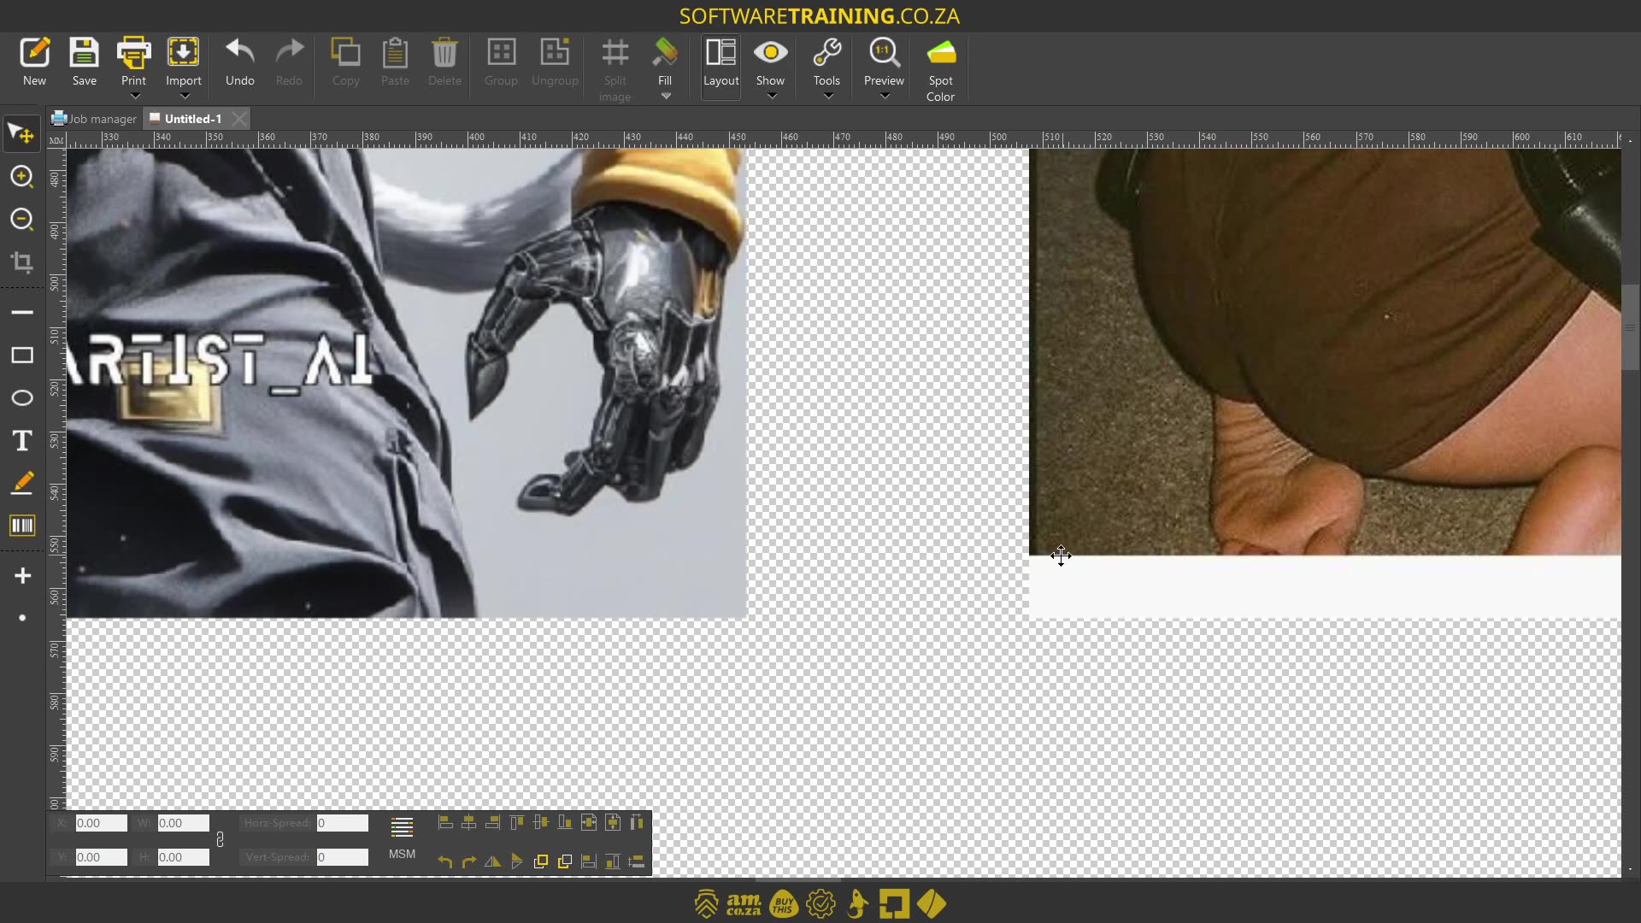The height and width of the screenshot is (923, 1641).
Task: Select the dot point tool
Action: [x=22, y=618]
